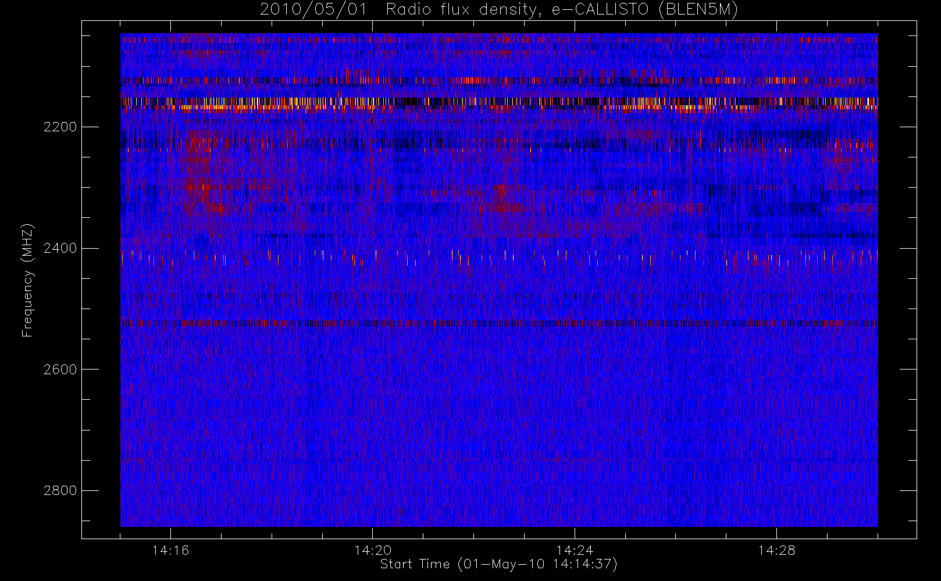
Task: Click the 14:28 time tick label
Action: coord(776,550)
